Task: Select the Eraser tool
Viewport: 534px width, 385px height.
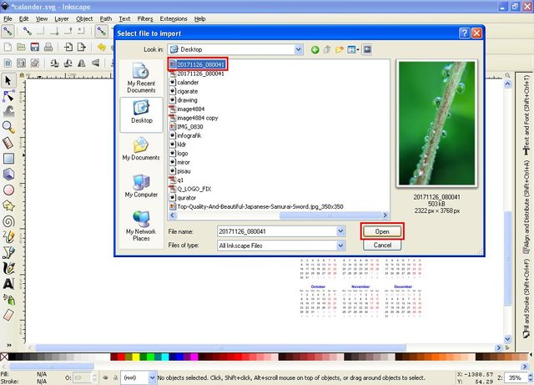Action: pyautogui.click(x=8, y=315)
